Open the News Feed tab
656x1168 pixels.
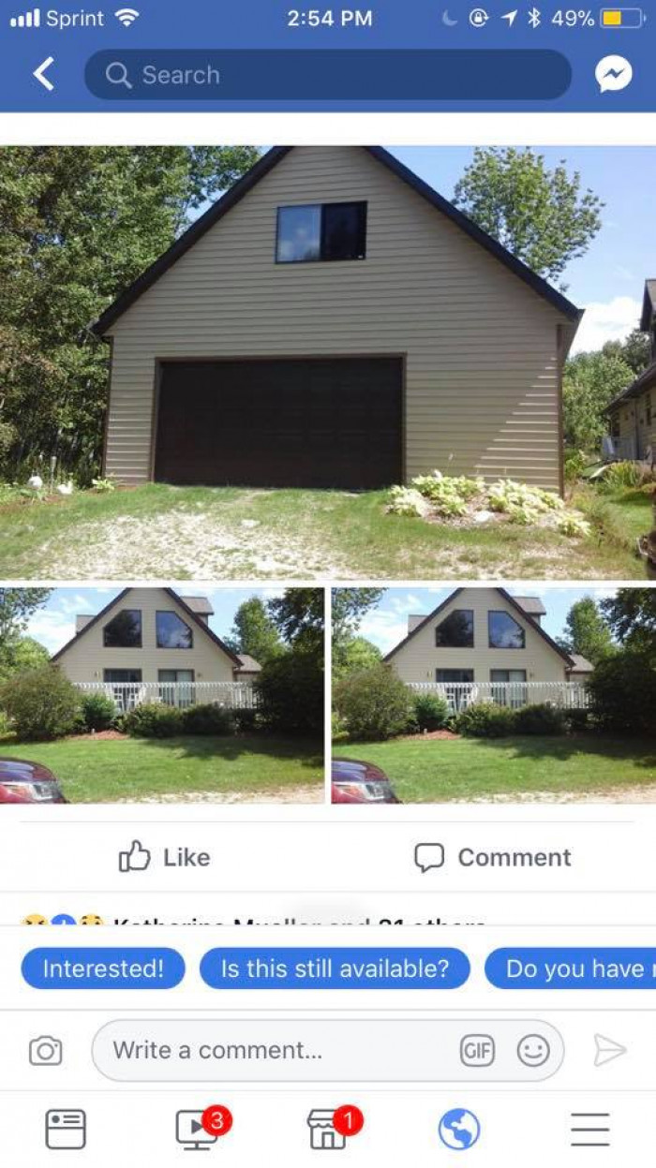click(x=66, y=1129)
